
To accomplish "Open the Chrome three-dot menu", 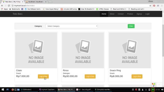I will [x=162, y=6].
